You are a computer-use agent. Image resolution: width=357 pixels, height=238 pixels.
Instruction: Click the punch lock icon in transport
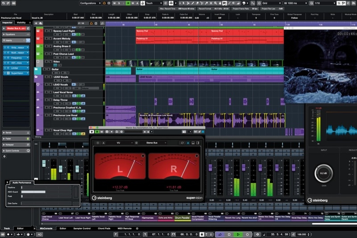coord(202,234)
